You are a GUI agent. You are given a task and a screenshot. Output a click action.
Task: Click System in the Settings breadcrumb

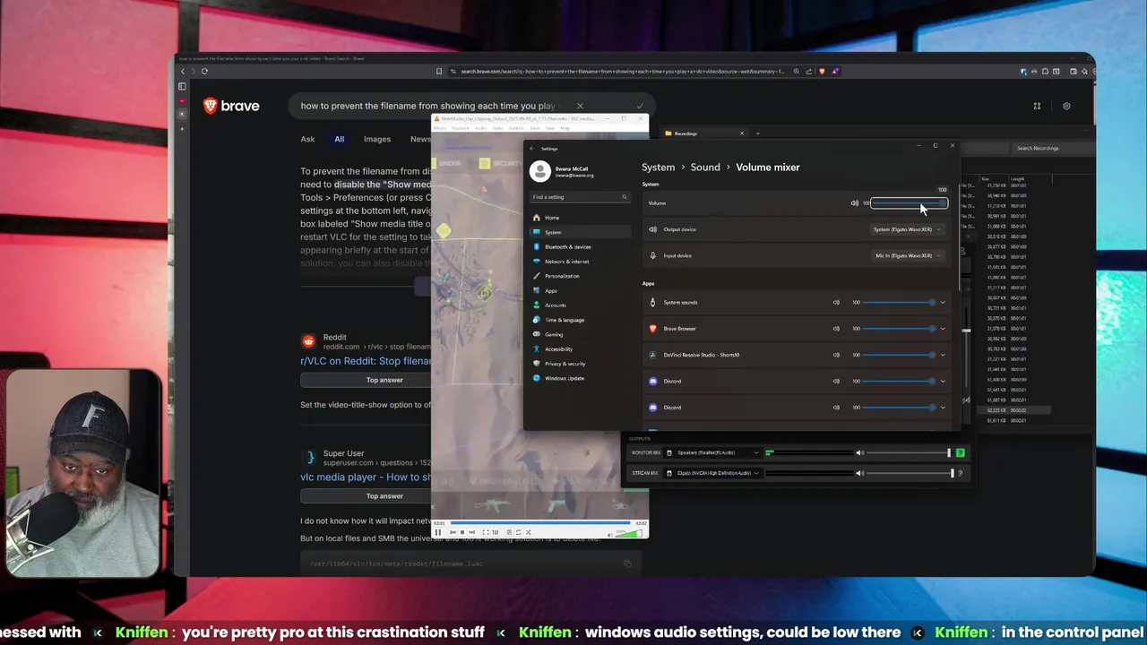(x=658, y=168)
